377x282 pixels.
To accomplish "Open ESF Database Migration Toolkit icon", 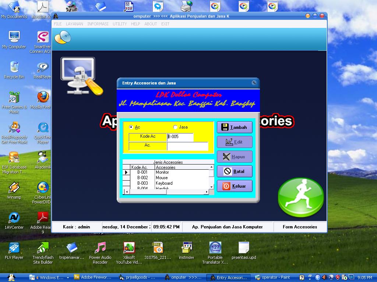I will click(14, 163).
